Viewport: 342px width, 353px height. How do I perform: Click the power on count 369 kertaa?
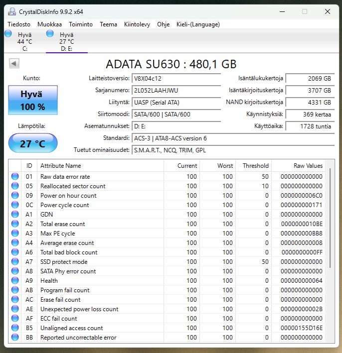pos(310,114)
